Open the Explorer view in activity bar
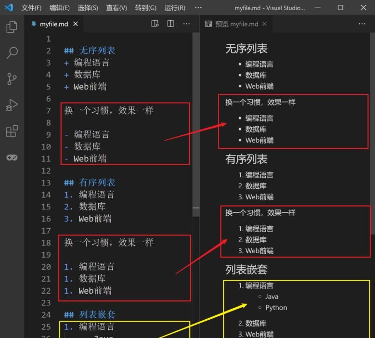This screenshot has height=338, width=375. pyautogui.click(x=12, y=27)
